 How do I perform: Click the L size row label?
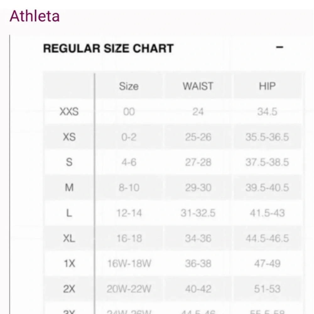(x=69, y=213)
